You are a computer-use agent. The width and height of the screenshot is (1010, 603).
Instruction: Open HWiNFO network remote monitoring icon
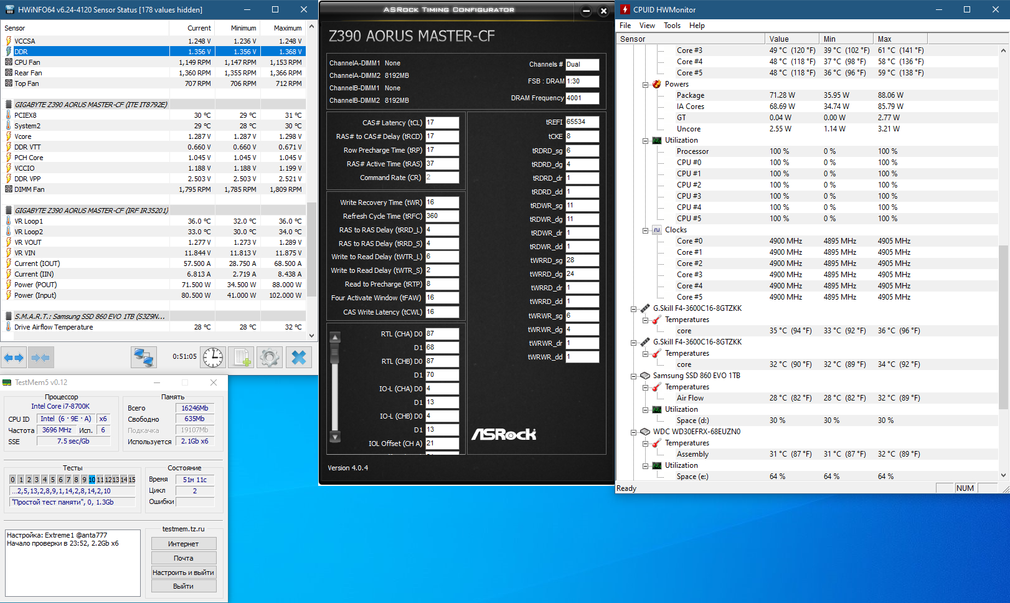[144, 358]
